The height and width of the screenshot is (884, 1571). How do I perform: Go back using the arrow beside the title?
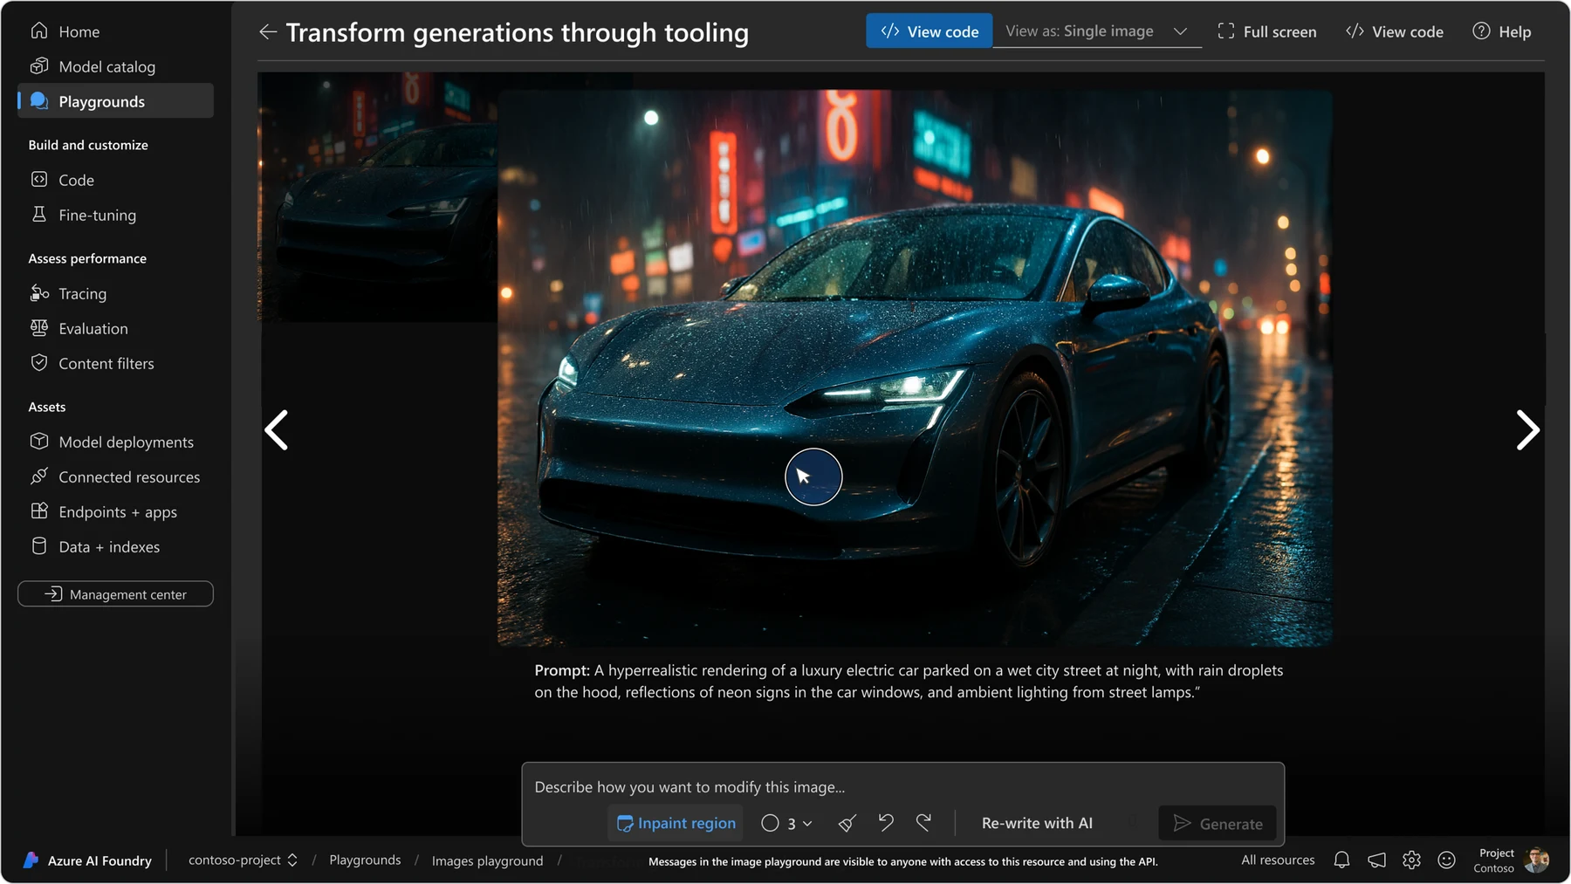point(268,32)
